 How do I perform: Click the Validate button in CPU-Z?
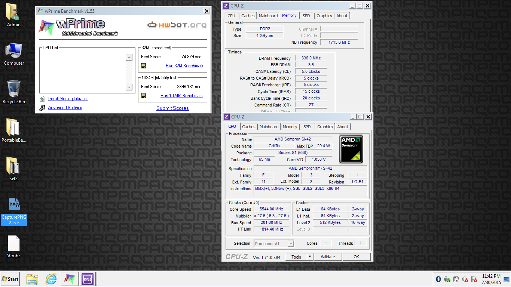point(328,257)
